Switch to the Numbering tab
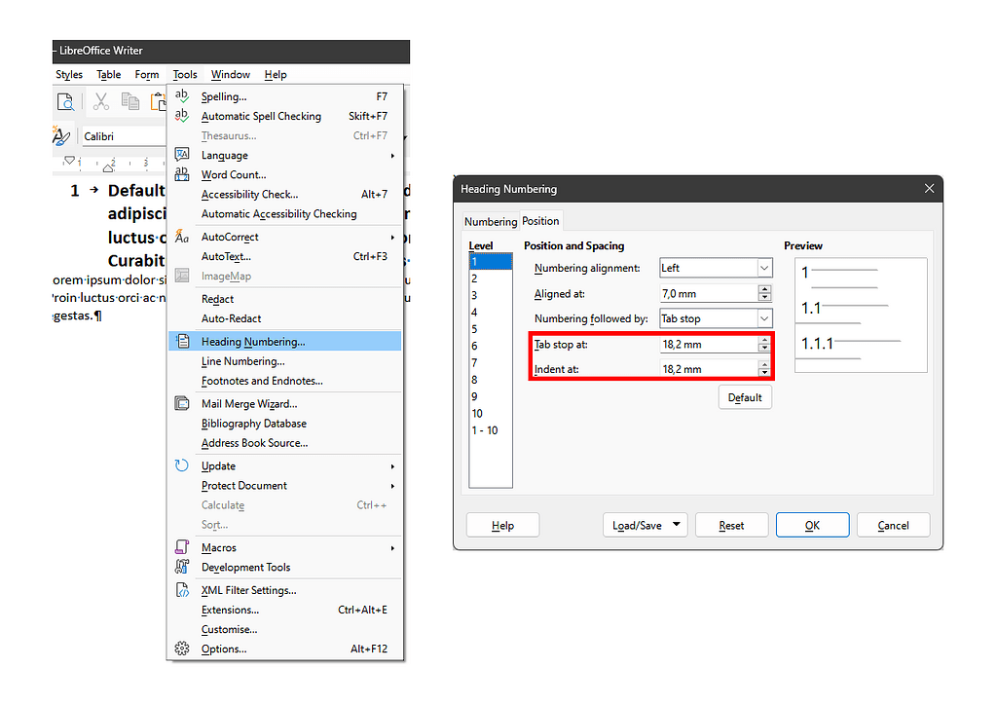Viewport: 997px width, 705px height. click(490, 221)
